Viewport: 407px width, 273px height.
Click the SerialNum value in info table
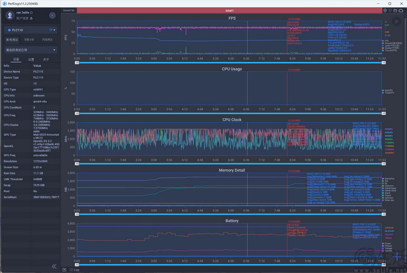[x=46, y=197]
